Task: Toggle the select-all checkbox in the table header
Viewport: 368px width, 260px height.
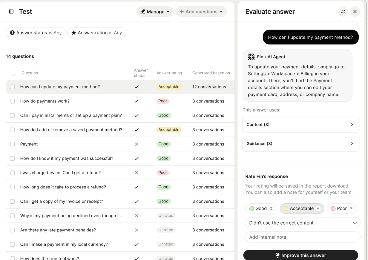Action: (x=13, y=73)
